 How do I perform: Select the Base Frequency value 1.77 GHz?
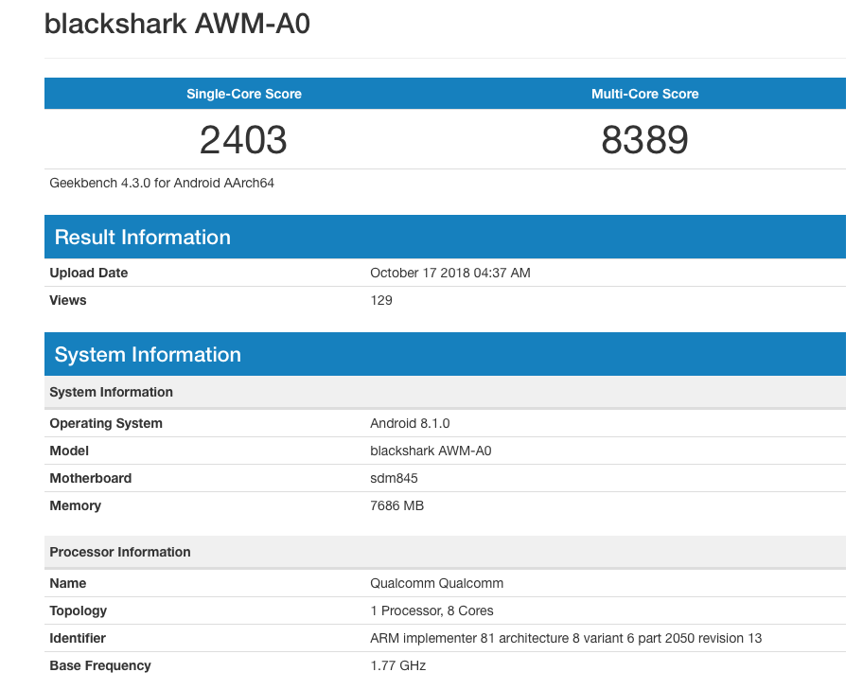[397, 665]
